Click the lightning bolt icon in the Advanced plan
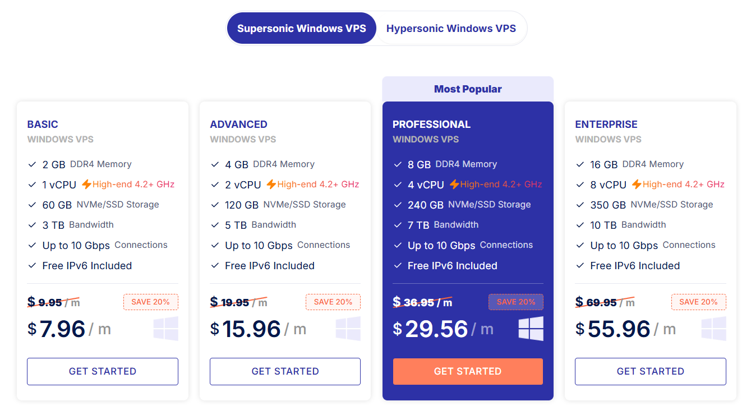This screenshot has width=751, height=415. 271,184
